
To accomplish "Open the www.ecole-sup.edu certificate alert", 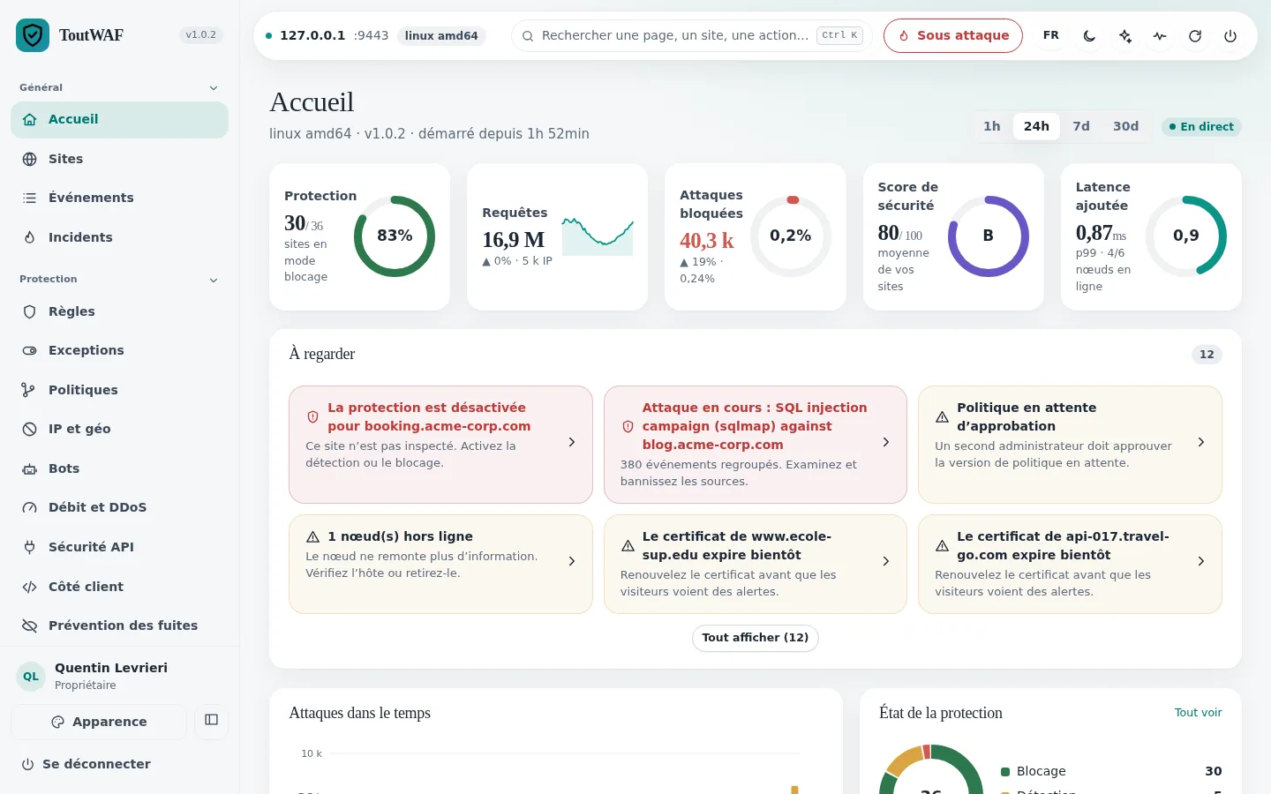I will pyautogui.click(x=756, y=564).
